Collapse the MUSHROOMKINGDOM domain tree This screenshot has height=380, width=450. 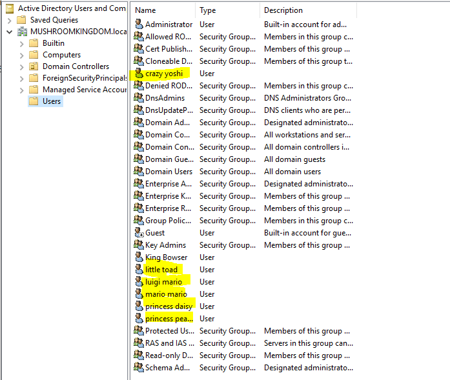pos(9,32)
